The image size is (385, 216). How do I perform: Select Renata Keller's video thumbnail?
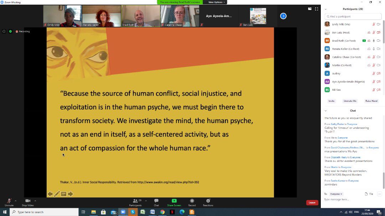pyautogui.click(x=102, y=16)
